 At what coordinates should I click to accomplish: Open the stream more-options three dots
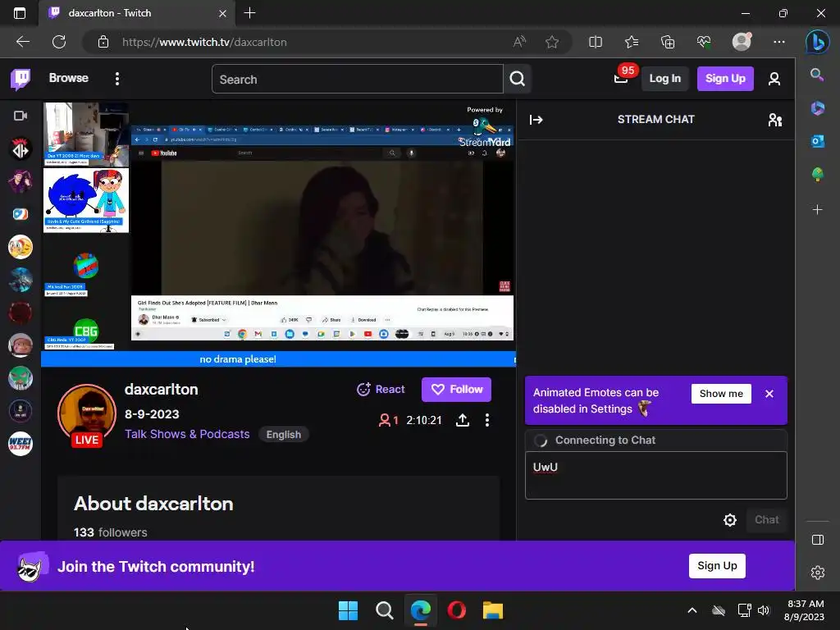486,420
